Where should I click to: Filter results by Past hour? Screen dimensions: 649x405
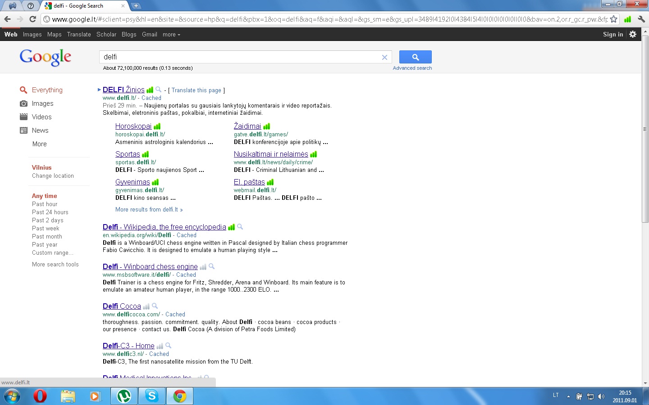45,204
